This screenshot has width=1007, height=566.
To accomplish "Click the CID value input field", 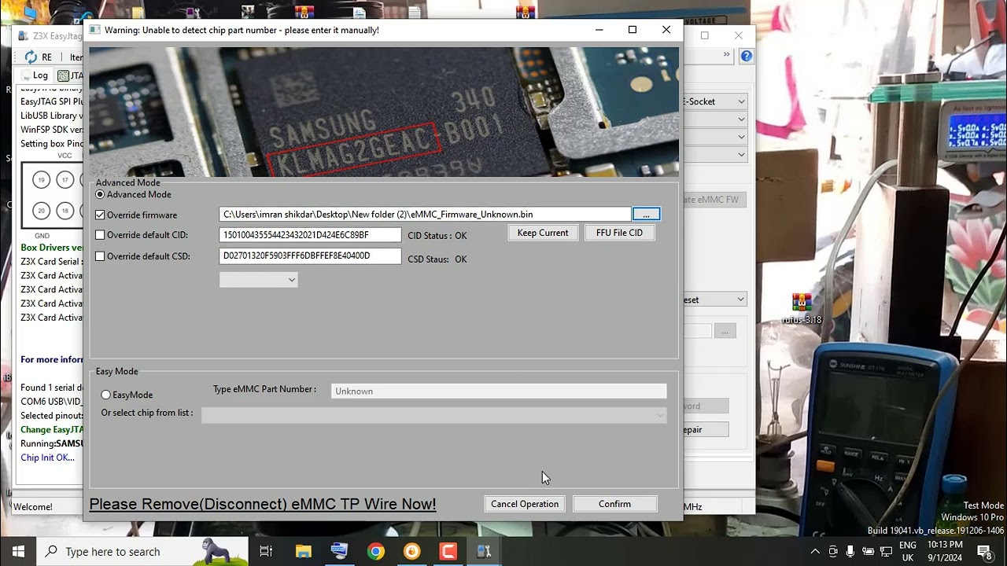I will [x=310, y=235].
